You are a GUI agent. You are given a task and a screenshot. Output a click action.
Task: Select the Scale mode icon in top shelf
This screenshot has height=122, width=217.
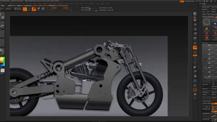tap(38, 9)
